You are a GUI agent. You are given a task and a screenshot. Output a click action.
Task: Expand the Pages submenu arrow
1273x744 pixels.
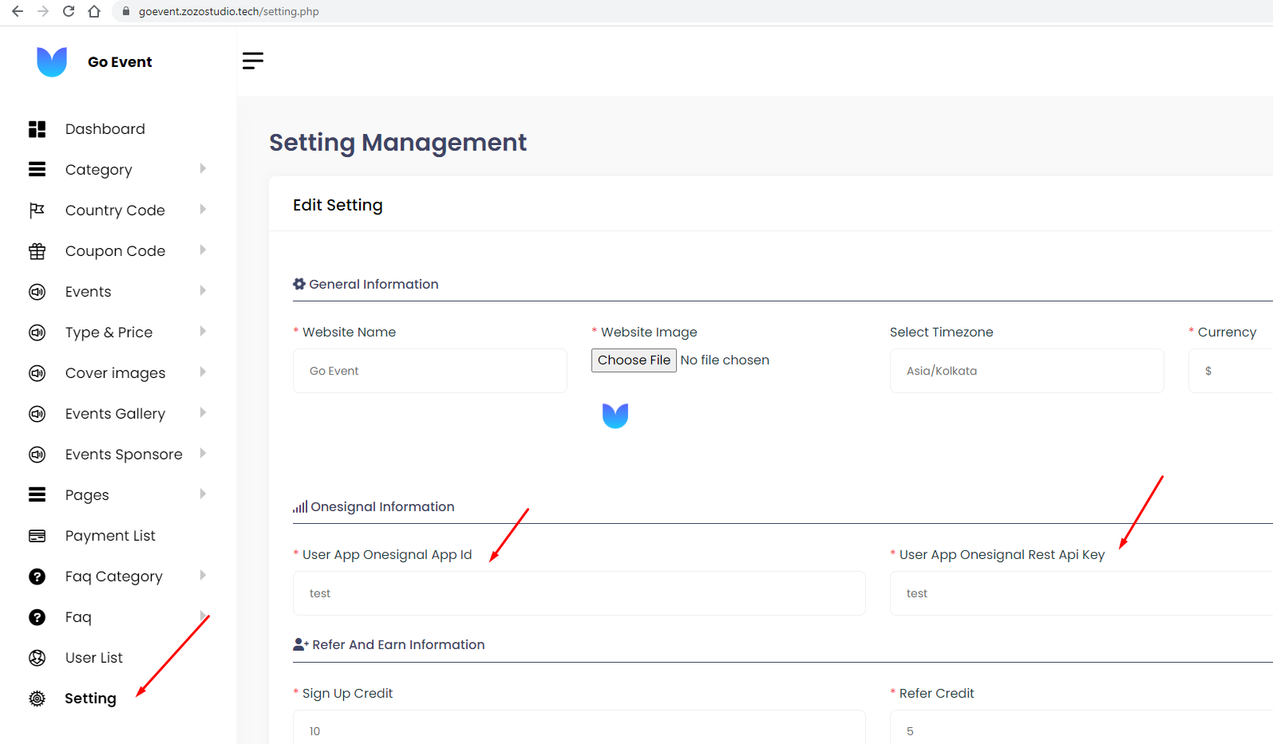pos(203,494)
